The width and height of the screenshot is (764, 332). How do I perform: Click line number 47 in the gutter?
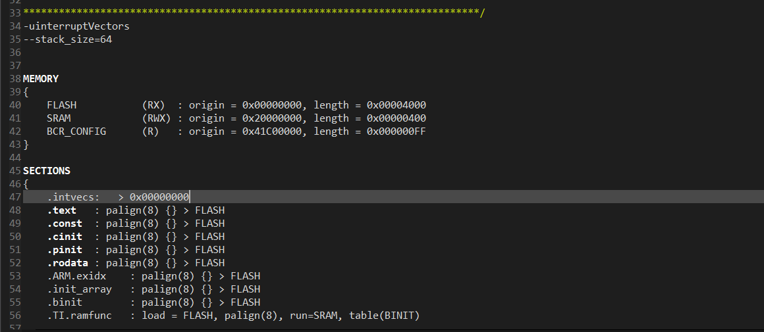[15, 197]
